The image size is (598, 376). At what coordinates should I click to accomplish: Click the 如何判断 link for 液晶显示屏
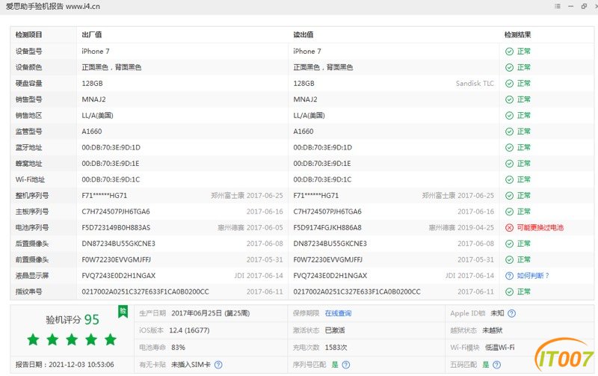532,276
